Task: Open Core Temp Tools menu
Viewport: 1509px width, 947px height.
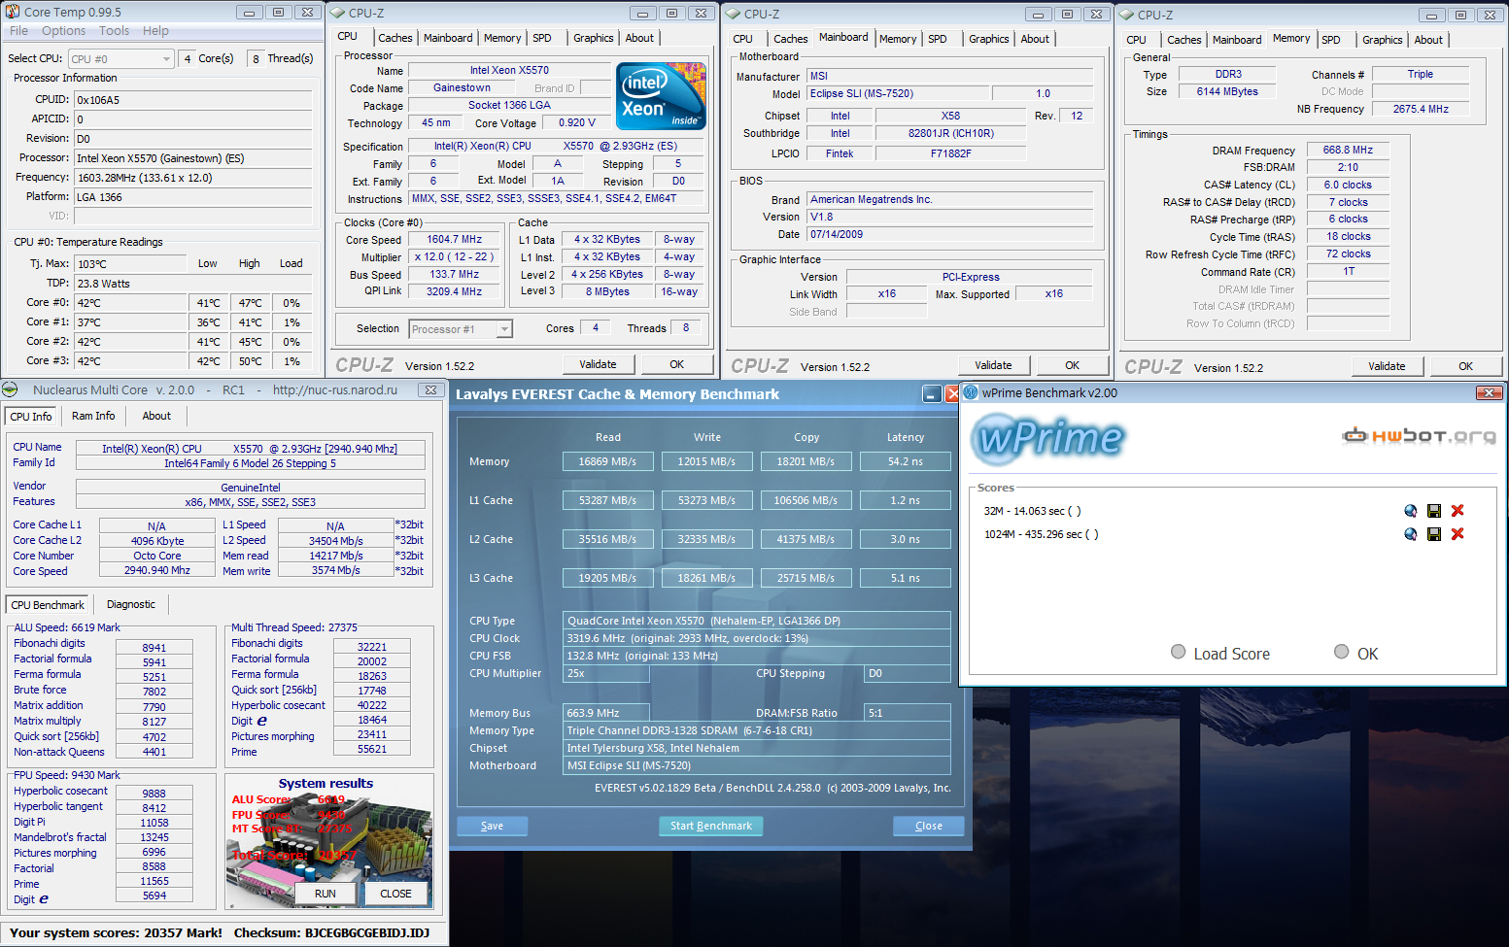Action: (x=114, y=31)
